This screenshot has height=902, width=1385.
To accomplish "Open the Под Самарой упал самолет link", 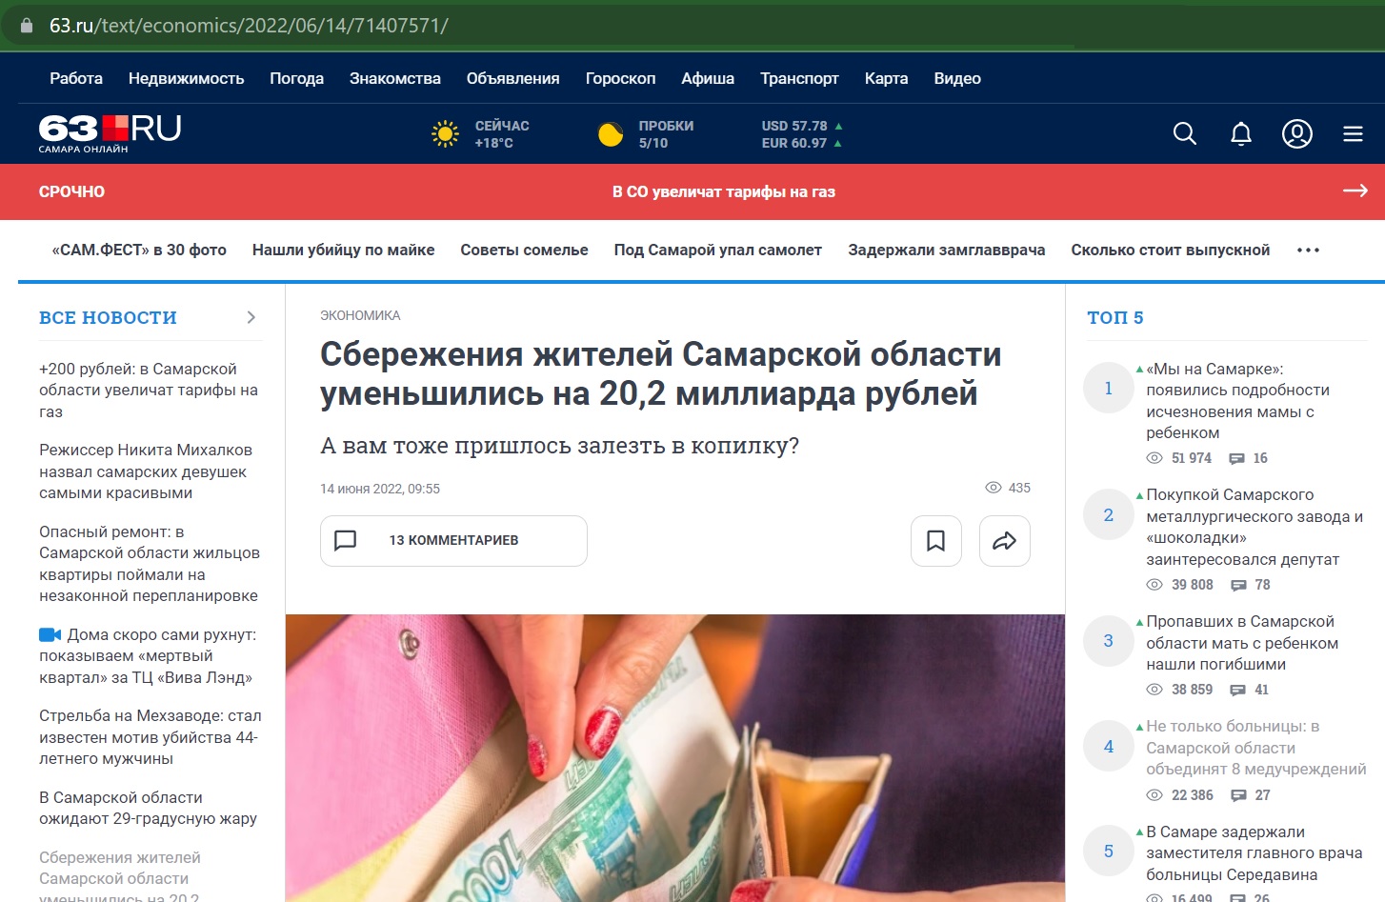I will [717, 251].
